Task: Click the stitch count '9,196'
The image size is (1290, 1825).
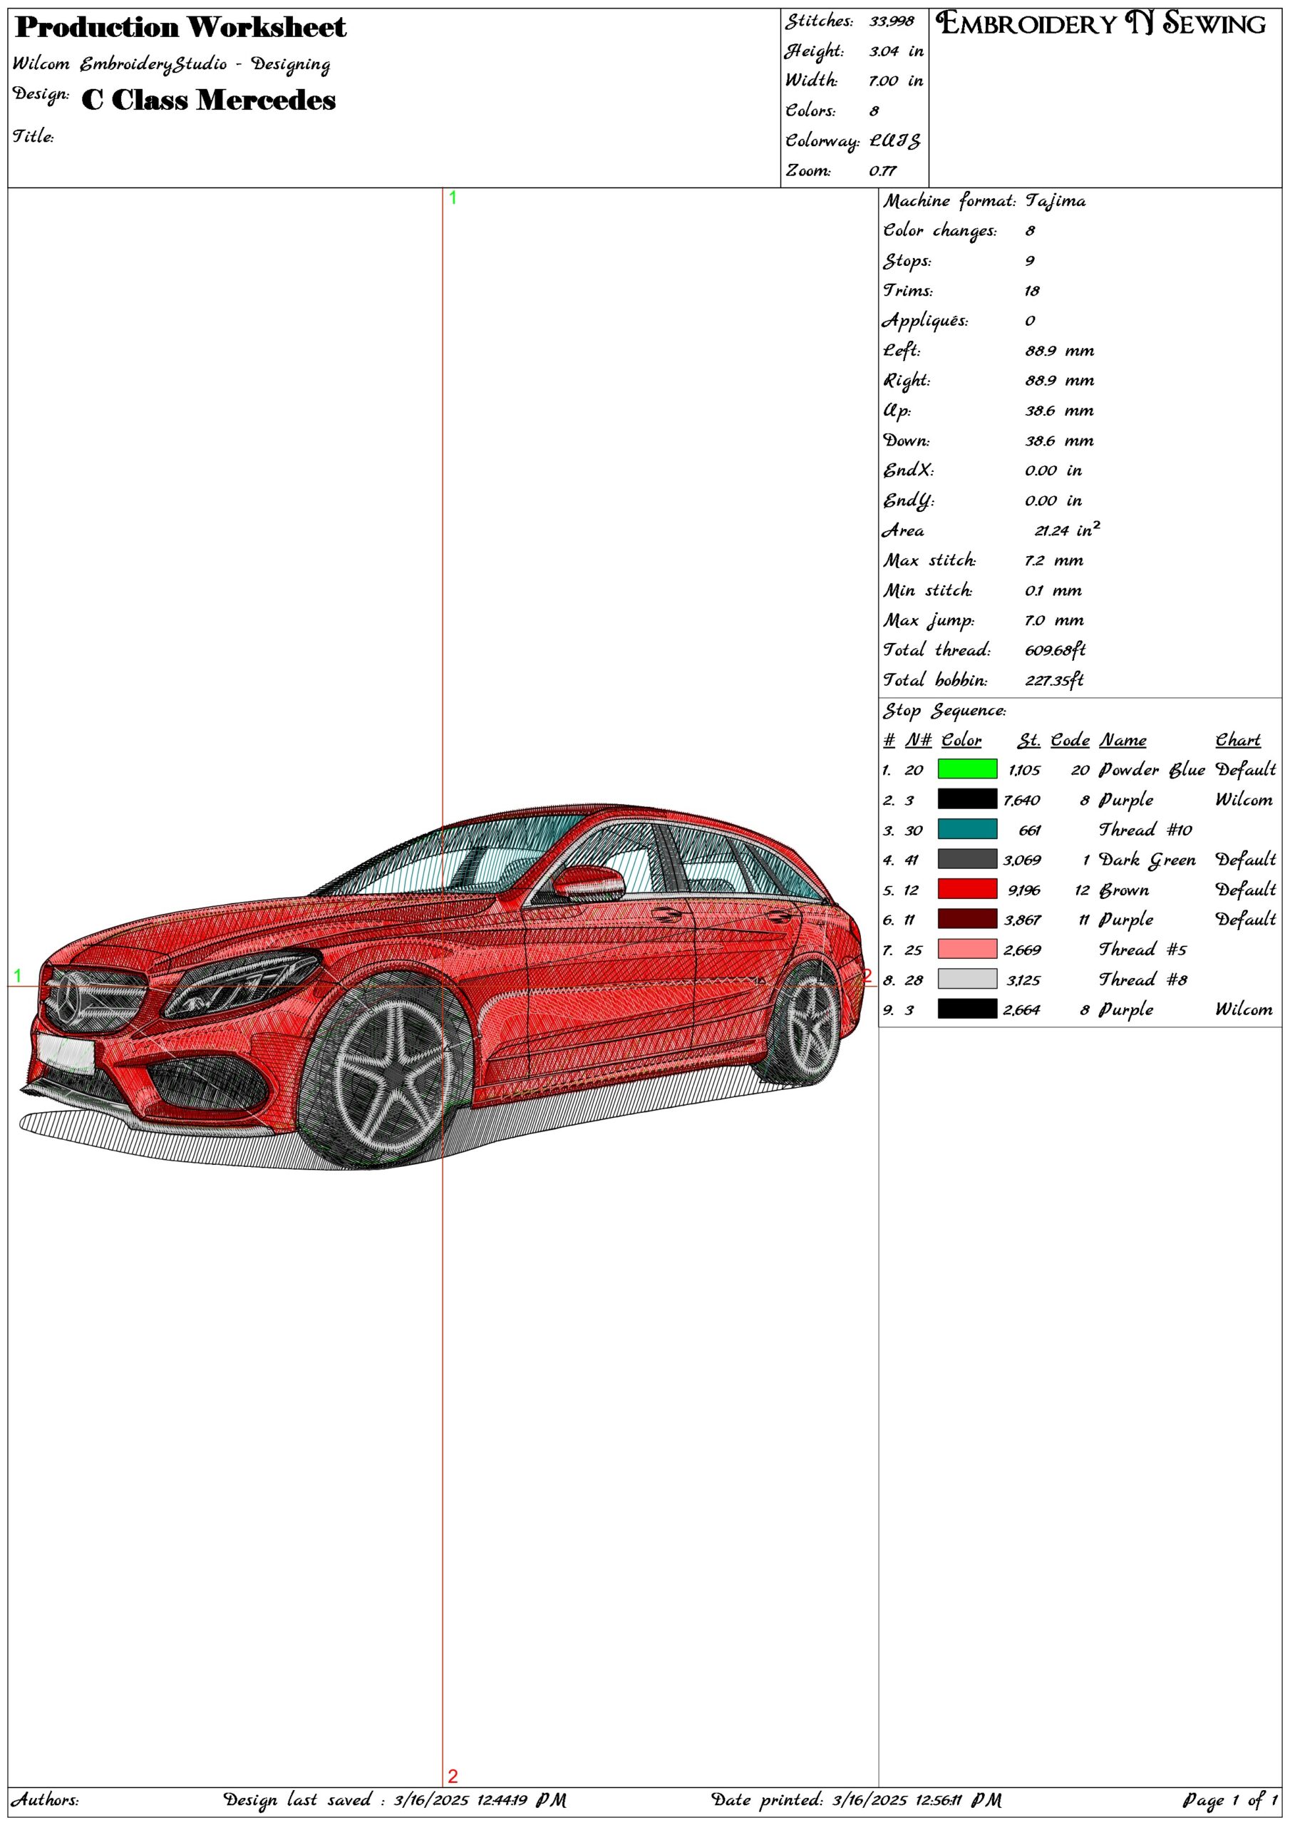Action: 1023,890
